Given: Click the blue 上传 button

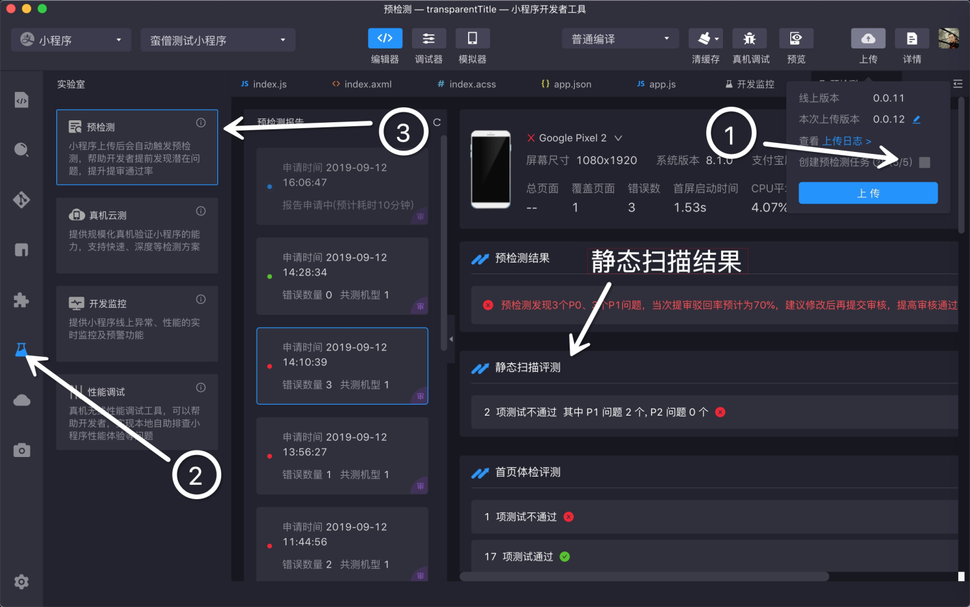Looking at the screenshot, I should click(x=868, y=193).
